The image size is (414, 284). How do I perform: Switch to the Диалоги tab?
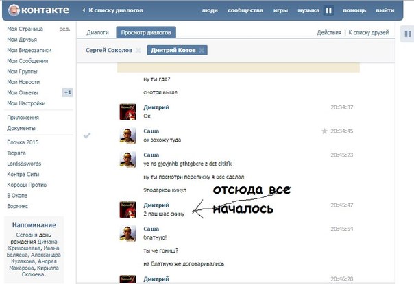coord(98,32)
